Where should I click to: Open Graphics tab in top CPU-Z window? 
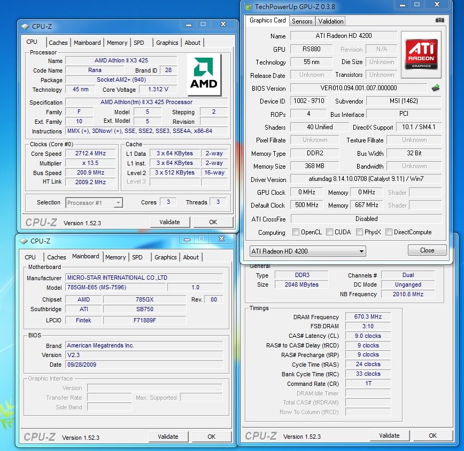point(167,43)
